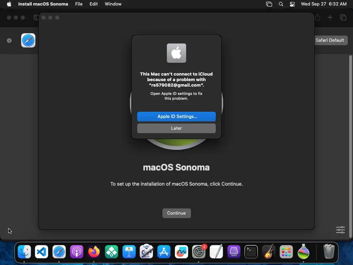Click the date and time in menu bar

[x=323, y=4]
